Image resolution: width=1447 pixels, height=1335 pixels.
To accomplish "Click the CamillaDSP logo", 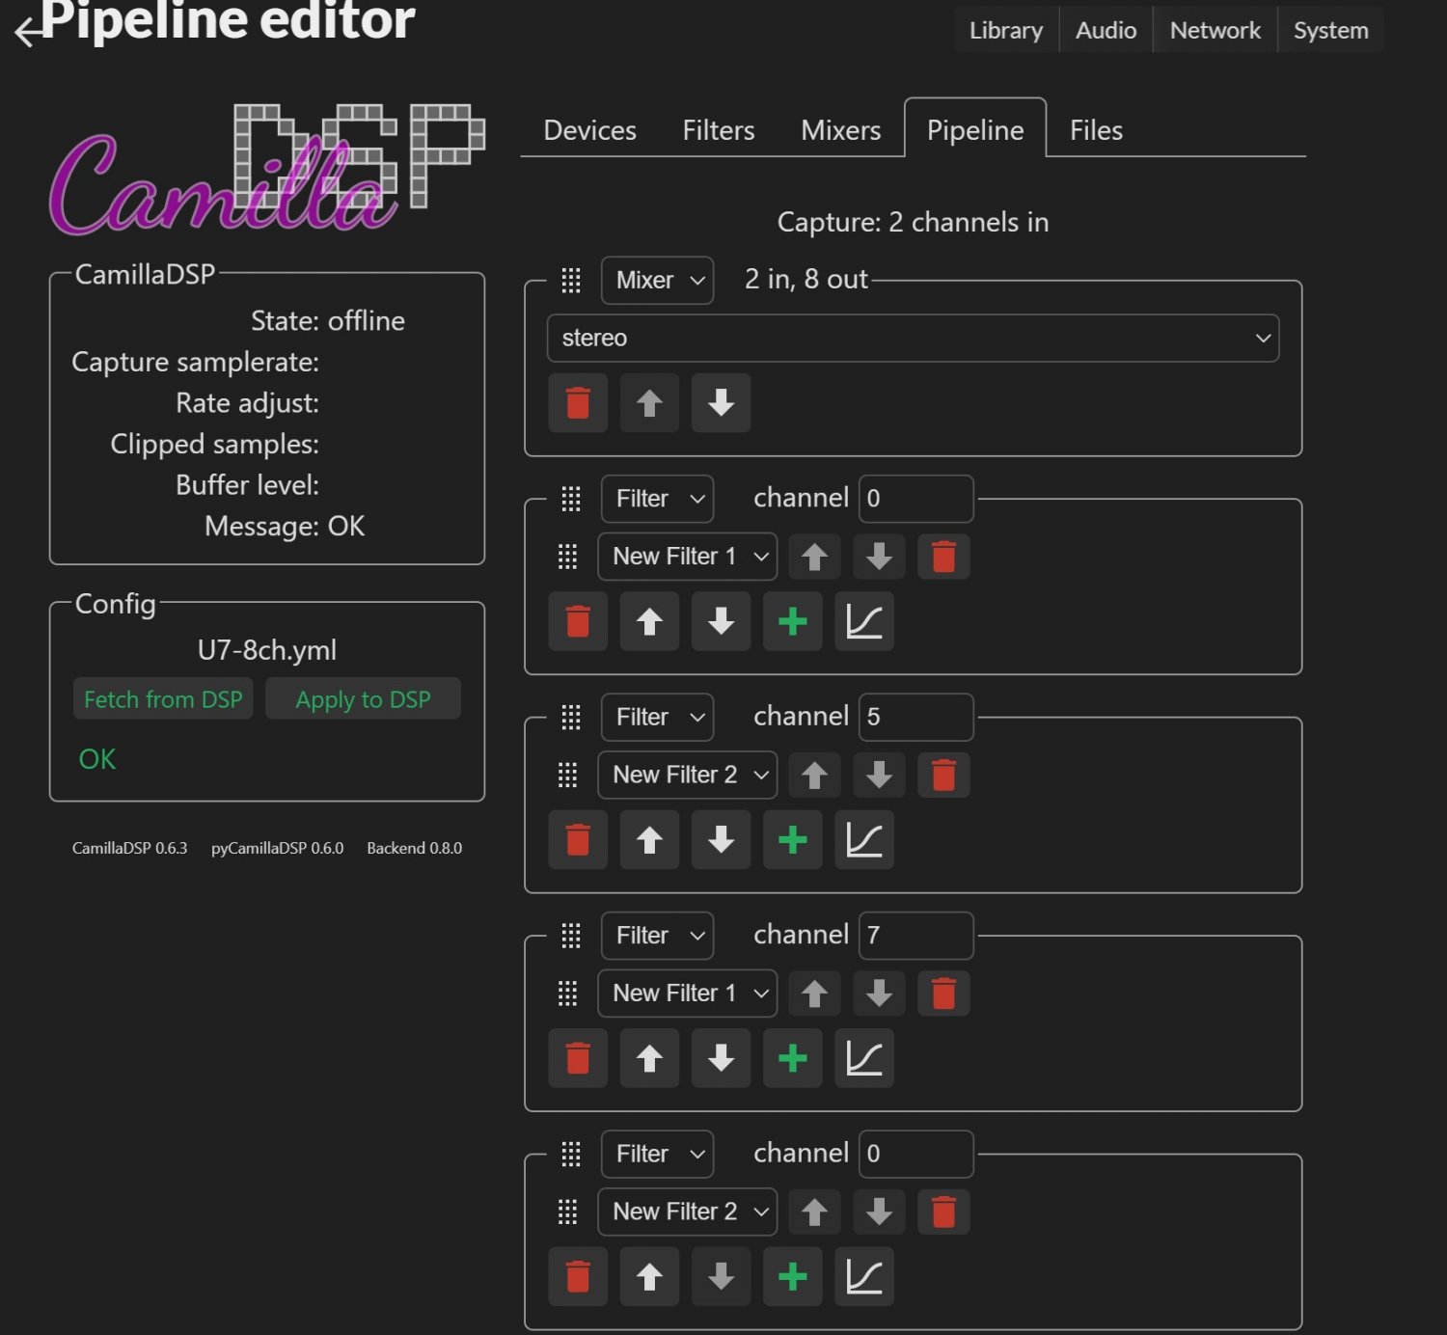I will tap(267, 169).
